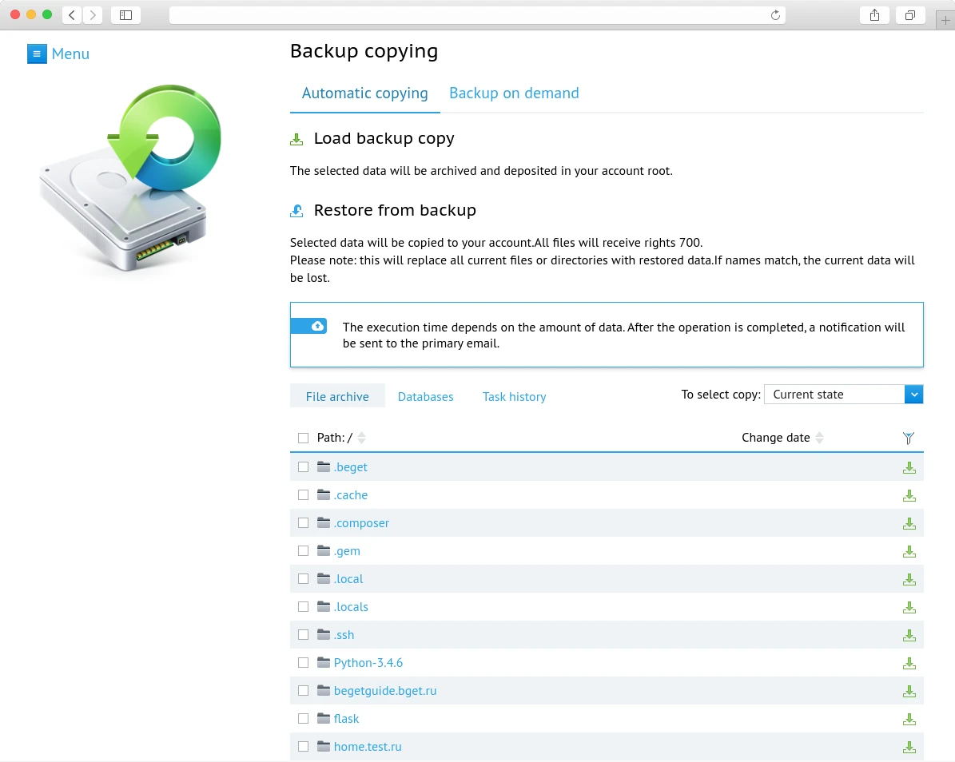Image resolution: width=955 pixels, height=762 pixels.
Task: Open the .composer folder link
Action: 361,522
